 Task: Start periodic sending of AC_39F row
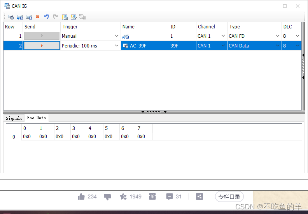(42, 46)
